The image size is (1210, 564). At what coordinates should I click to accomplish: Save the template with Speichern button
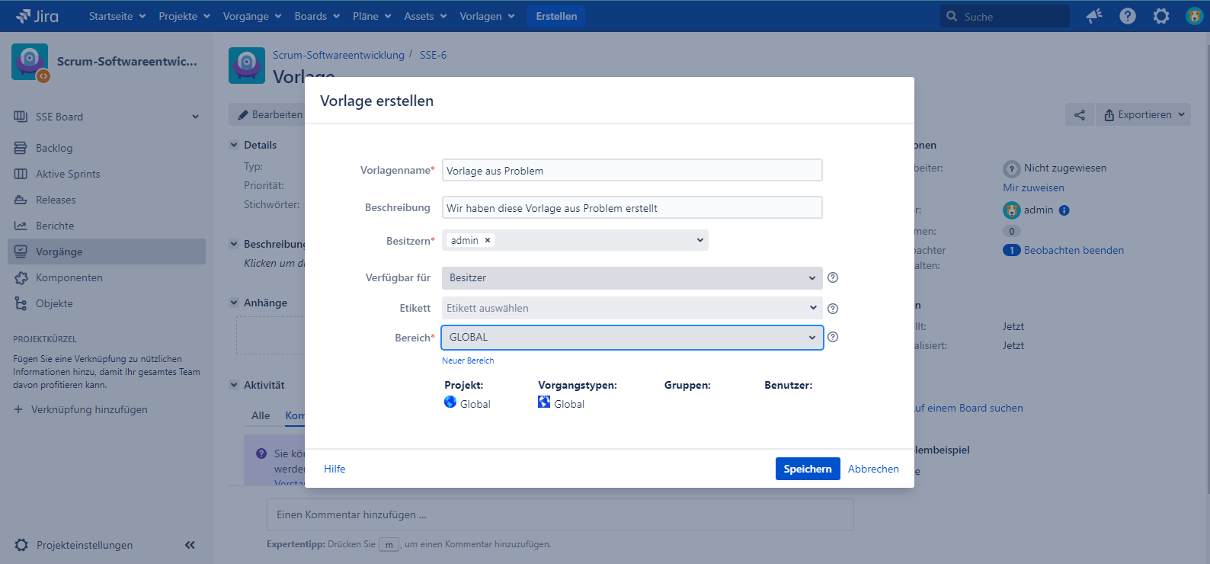coord(807,469)
